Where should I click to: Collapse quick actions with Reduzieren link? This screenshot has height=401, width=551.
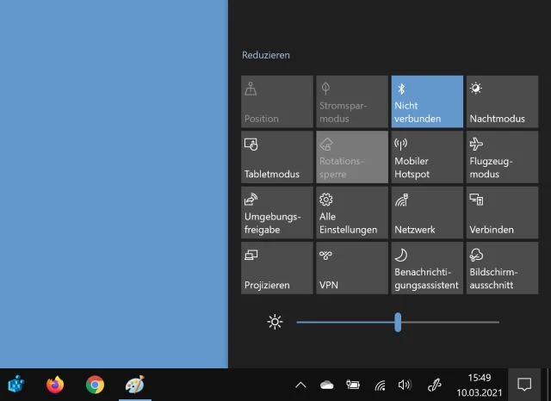266,55
